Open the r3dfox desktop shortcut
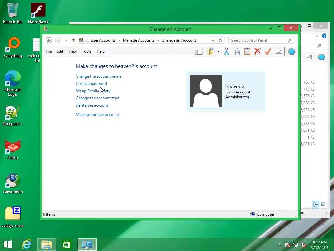Screen dimensions: 334x251 (x=13, y=149)
